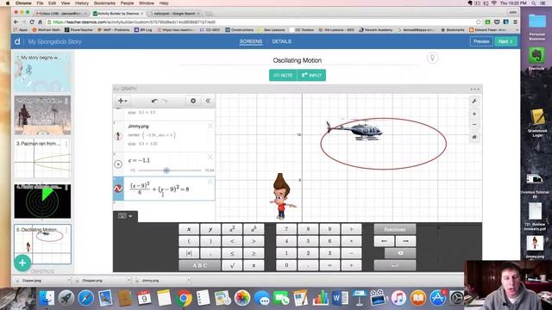Click the keypad backspace key
The width and height of the screenshot is (552, 310).
(x=400, y=253)
